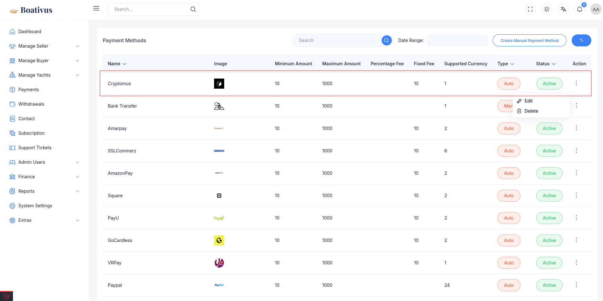Image resolution: width=603 pixels, height=301 pixels.
Task: Open the language translation icon
Action: 563,9
